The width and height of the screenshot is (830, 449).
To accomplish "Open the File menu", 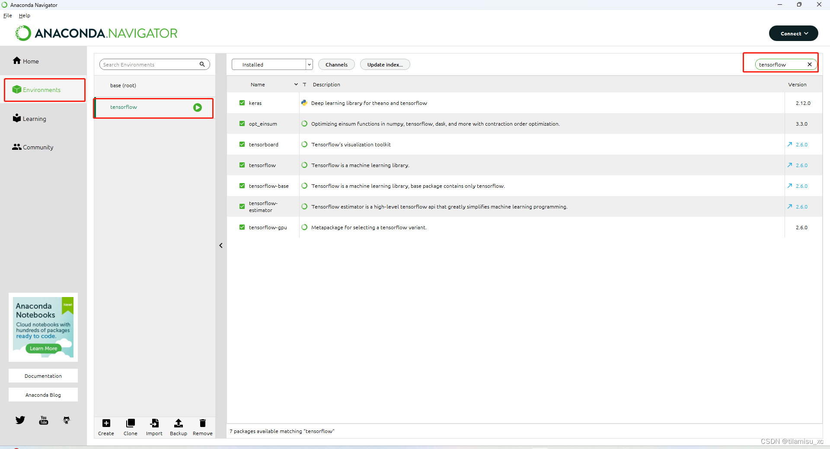I will tap(8, 16).
